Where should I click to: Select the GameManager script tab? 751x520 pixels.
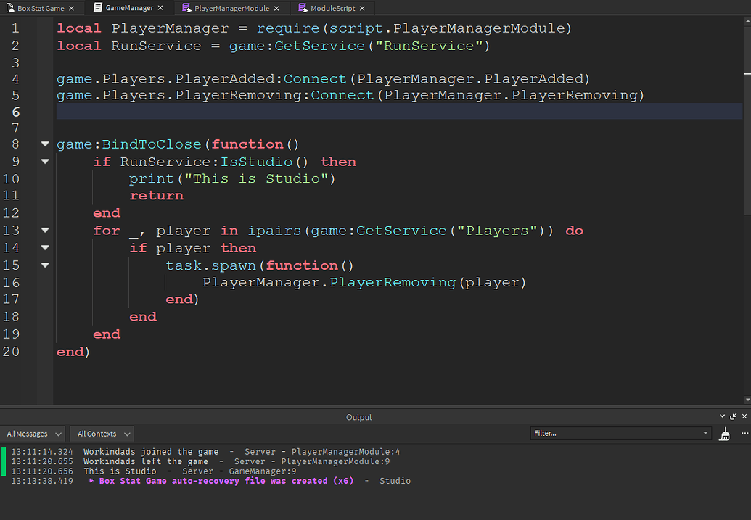pos(129,8)
